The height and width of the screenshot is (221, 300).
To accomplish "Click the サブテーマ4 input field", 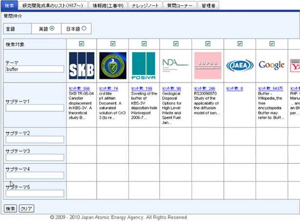I will point(35,176).
